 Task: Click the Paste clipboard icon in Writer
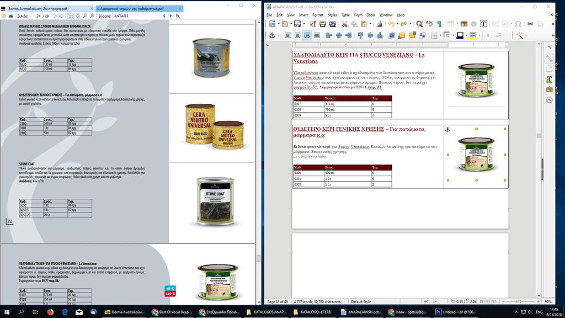pos(364,24)
